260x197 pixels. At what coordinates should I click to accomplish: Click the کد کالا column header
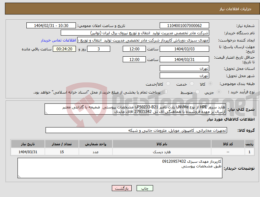point(228,144)
